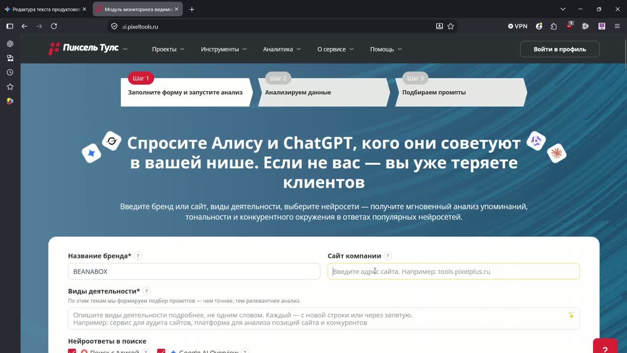This screenshot has height=353, width=627.
Task: Click help icon next to Сайт компании
Action: tap(388, 256)
